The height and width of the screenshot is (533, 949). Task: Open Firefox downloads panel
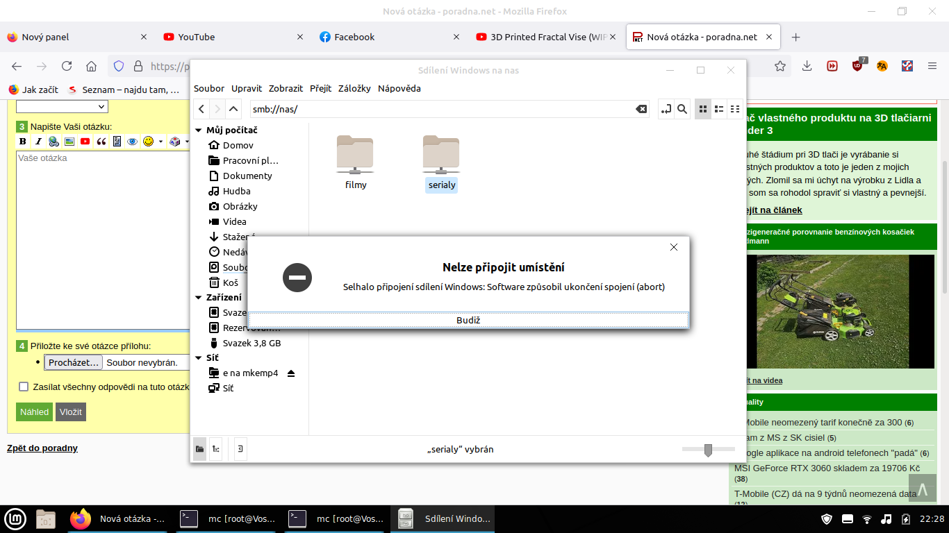(807, 66)
